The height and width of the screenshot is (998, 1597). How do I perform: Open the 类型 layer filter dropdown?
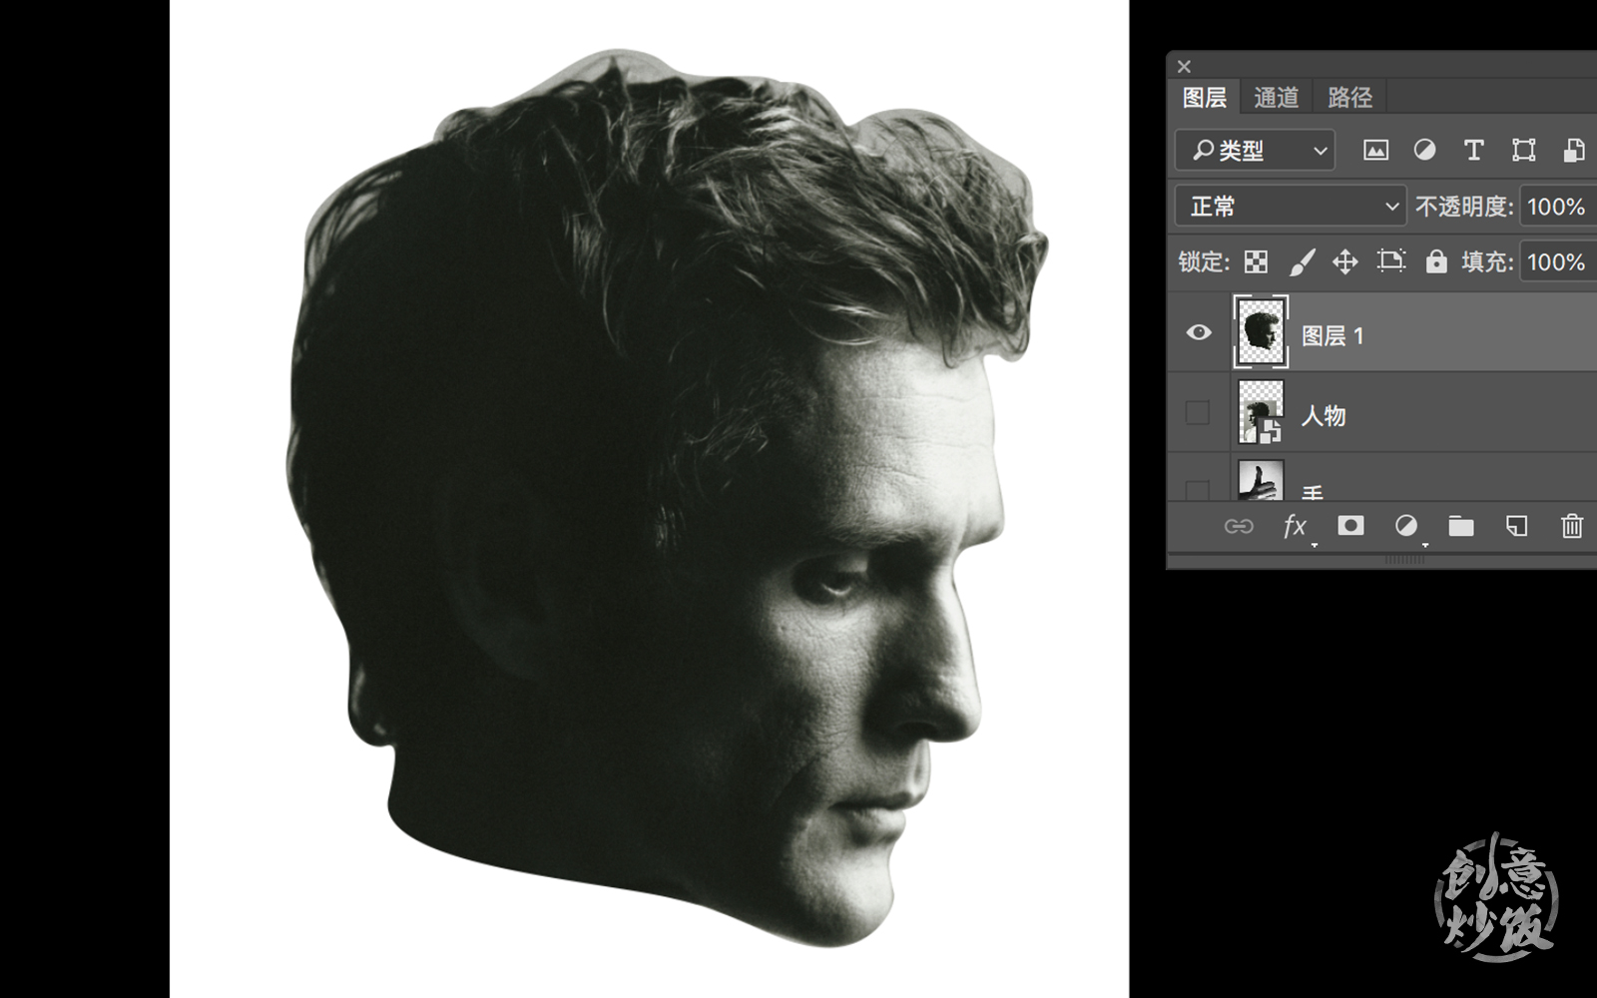(1256, 151)
